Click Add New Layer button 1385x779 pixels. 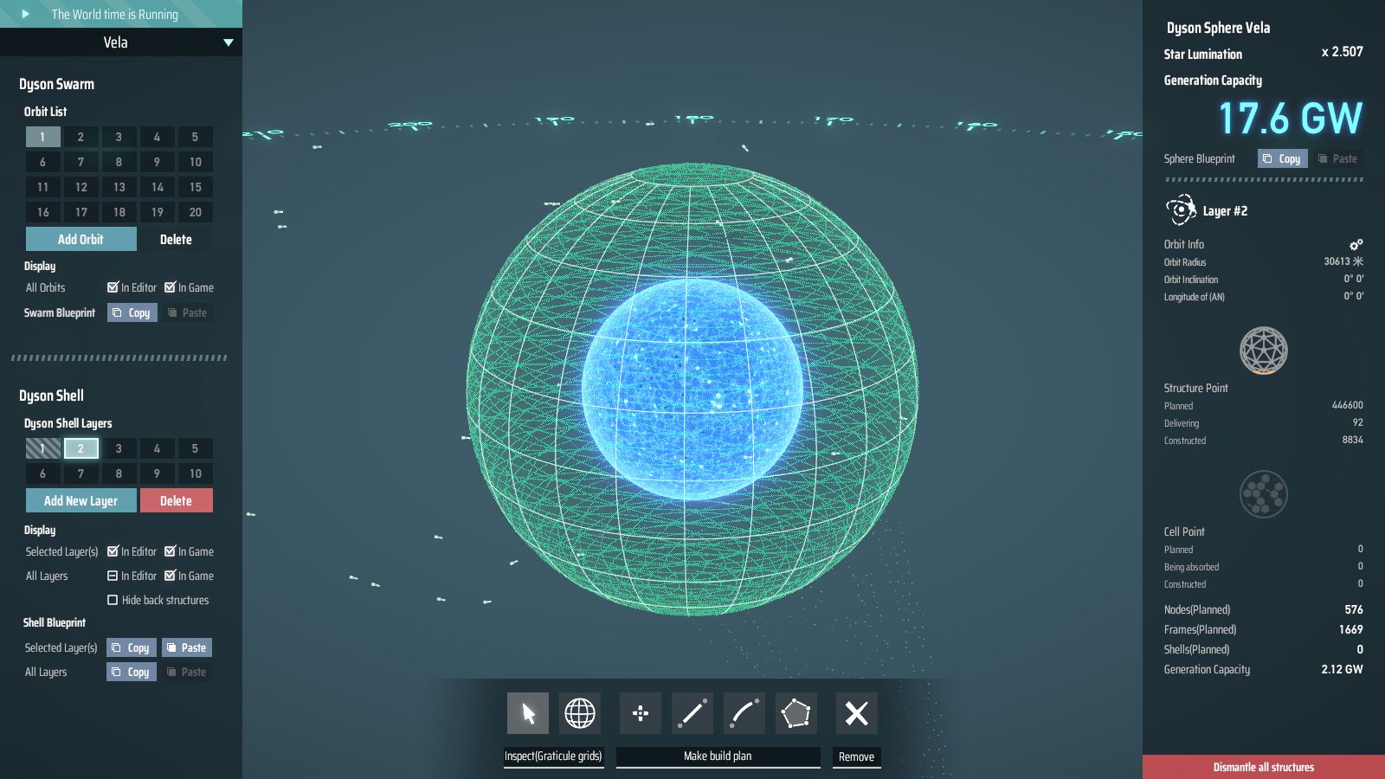tap(81, 500)
